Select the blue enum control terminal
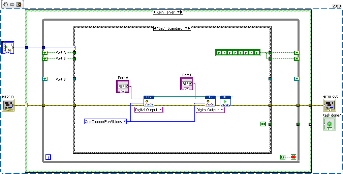This screenshot has height=174, width=343. pyautogui.click(x=8, y=48)
